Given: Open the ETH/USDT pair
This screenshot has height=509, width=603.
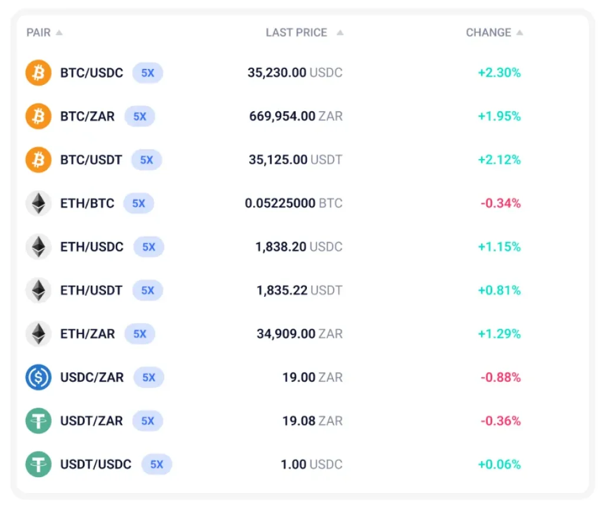Looking at the screenshot, I should pyautogui.click(x=91, y=290).
